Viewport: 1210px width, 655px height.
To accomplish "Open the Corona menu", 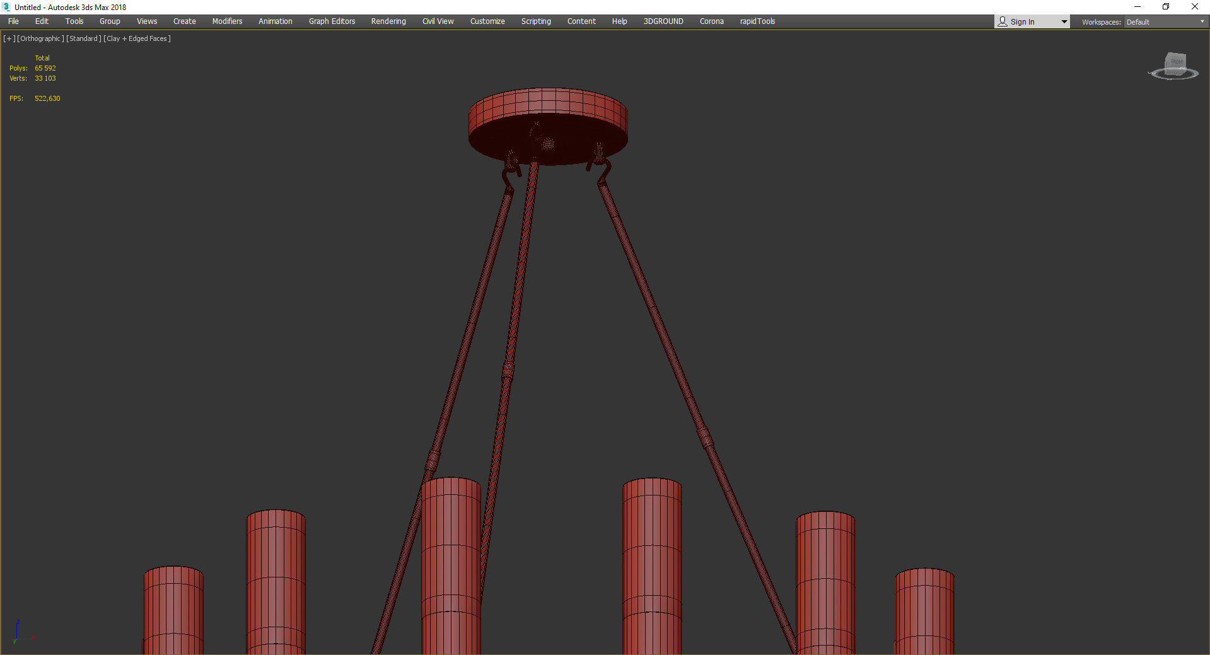I will [x=712, y=21].
